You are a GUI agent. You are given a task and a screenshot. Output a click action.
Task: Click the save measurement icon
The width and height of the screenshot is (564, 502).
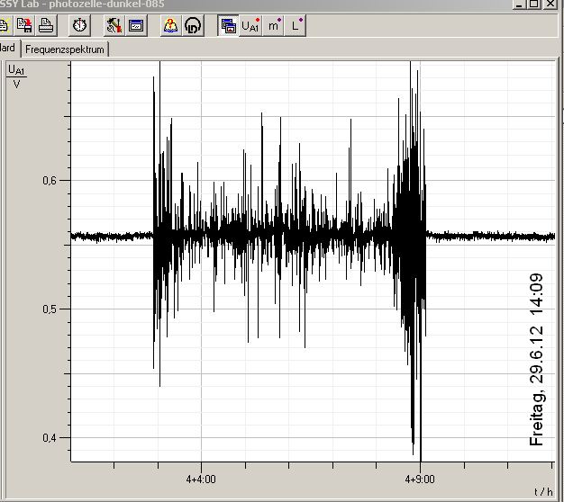point(24,25)
